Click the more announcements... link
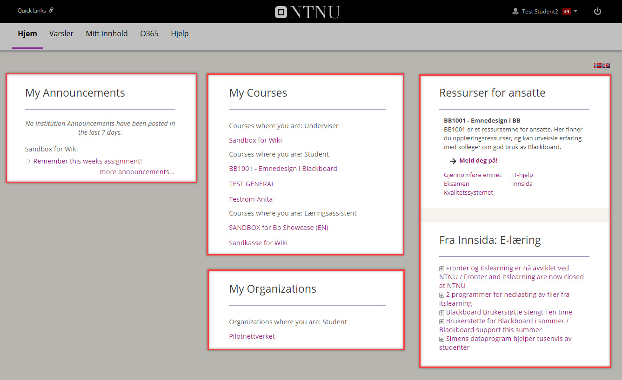The width and height of the screenshot is (622, 380). coord(137,172)
